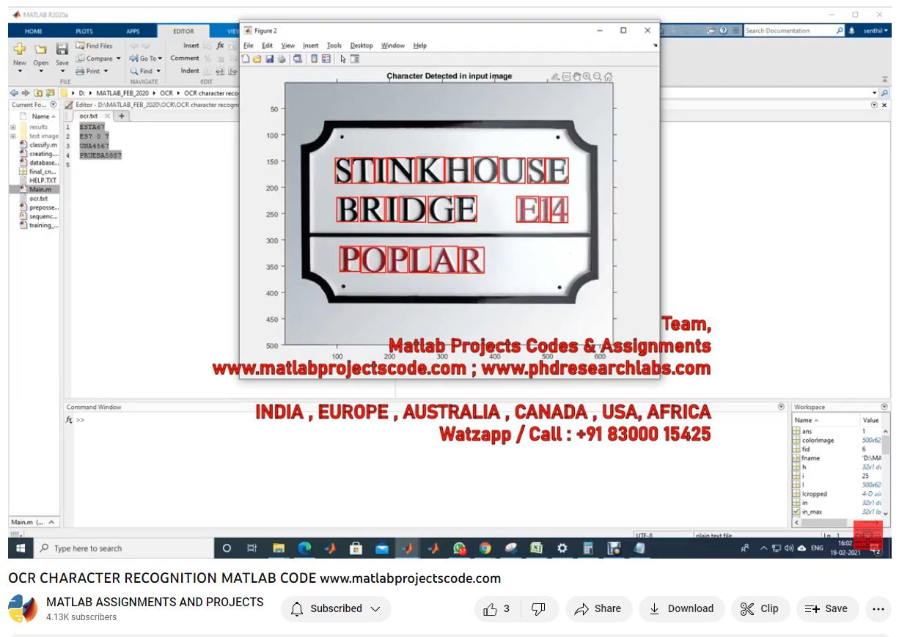Switch to the PLOTS ribbon tab
This screenshot has width=899, height=637.
pos(84,32)
